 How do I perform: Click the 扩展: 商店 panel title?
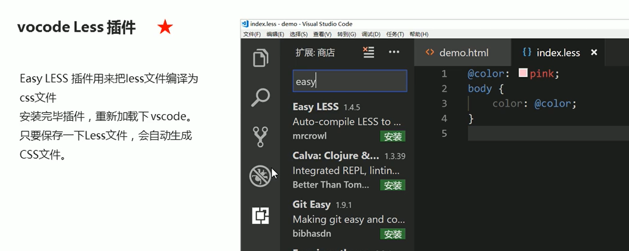(x=315, y=52)
